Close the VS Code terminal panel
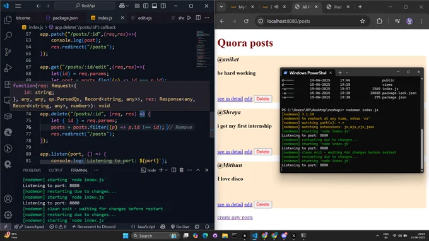 coord(206,170)
